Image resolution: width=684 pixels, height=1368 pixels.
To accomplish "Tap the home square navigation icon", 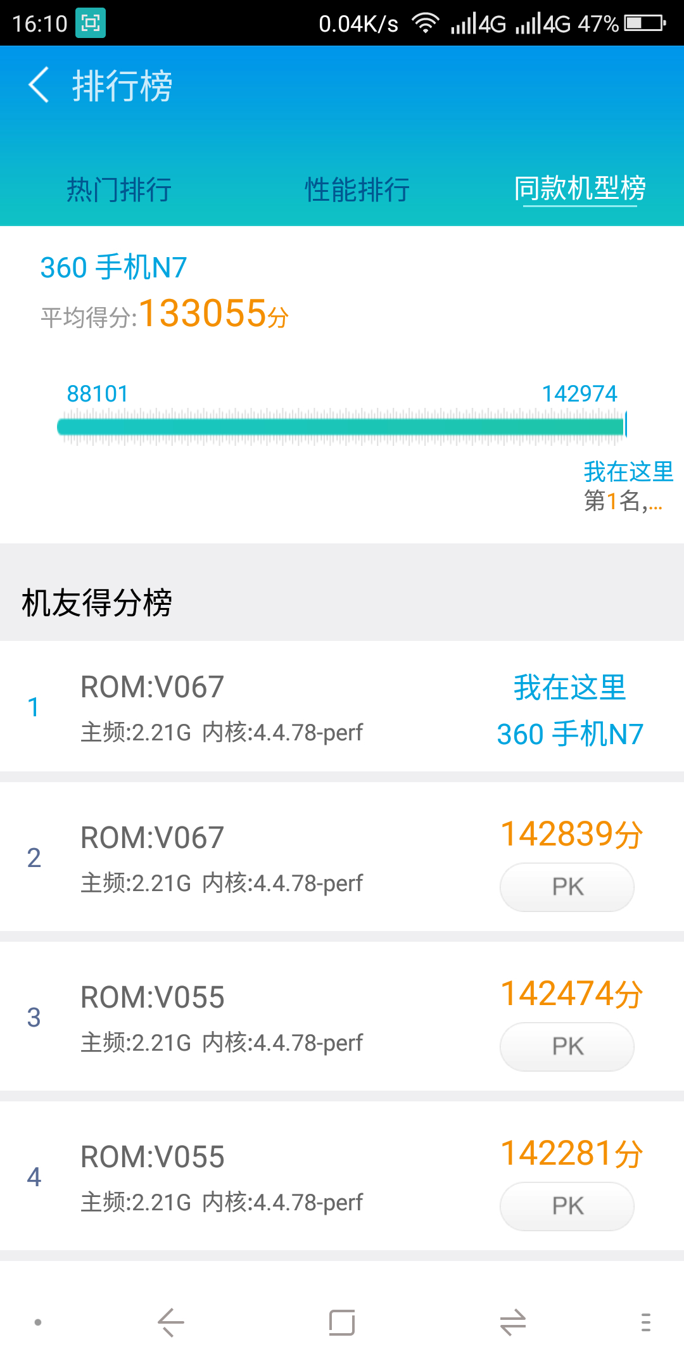I will (342, 1322).
